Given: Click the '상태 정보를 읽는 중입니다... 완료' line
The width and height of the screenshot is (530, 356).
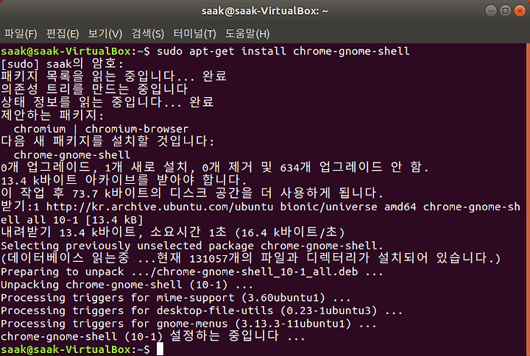Looking at the screenshot, I should [107, 102].
